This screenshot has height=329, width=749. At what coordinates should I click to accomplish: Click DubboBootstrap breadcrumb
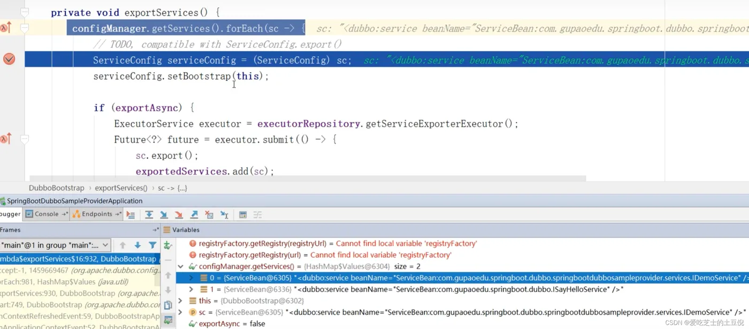[x=57, y=188]
